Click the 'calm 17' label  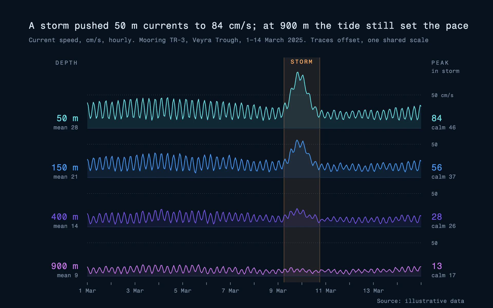[x=443, y=275]
